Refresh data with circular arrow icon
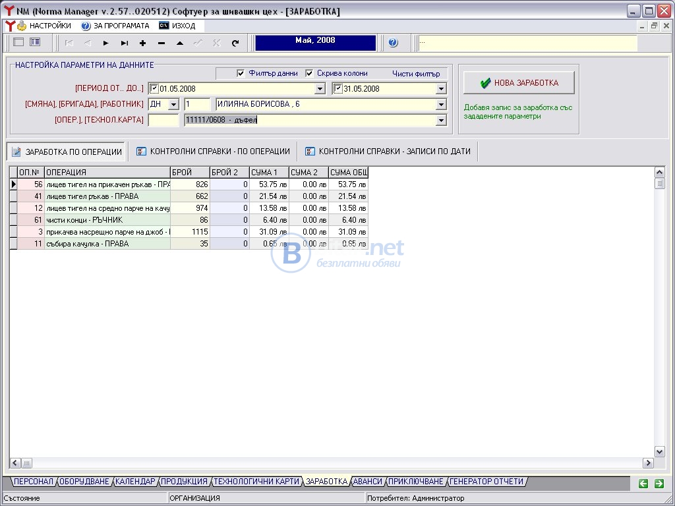 235,43
